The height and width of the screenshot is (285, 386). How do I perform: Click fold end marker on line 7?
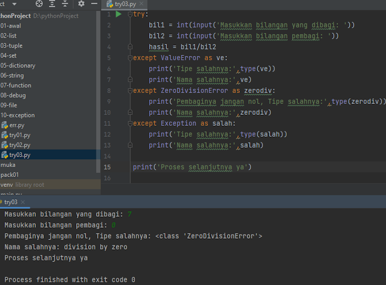point(130,79)
